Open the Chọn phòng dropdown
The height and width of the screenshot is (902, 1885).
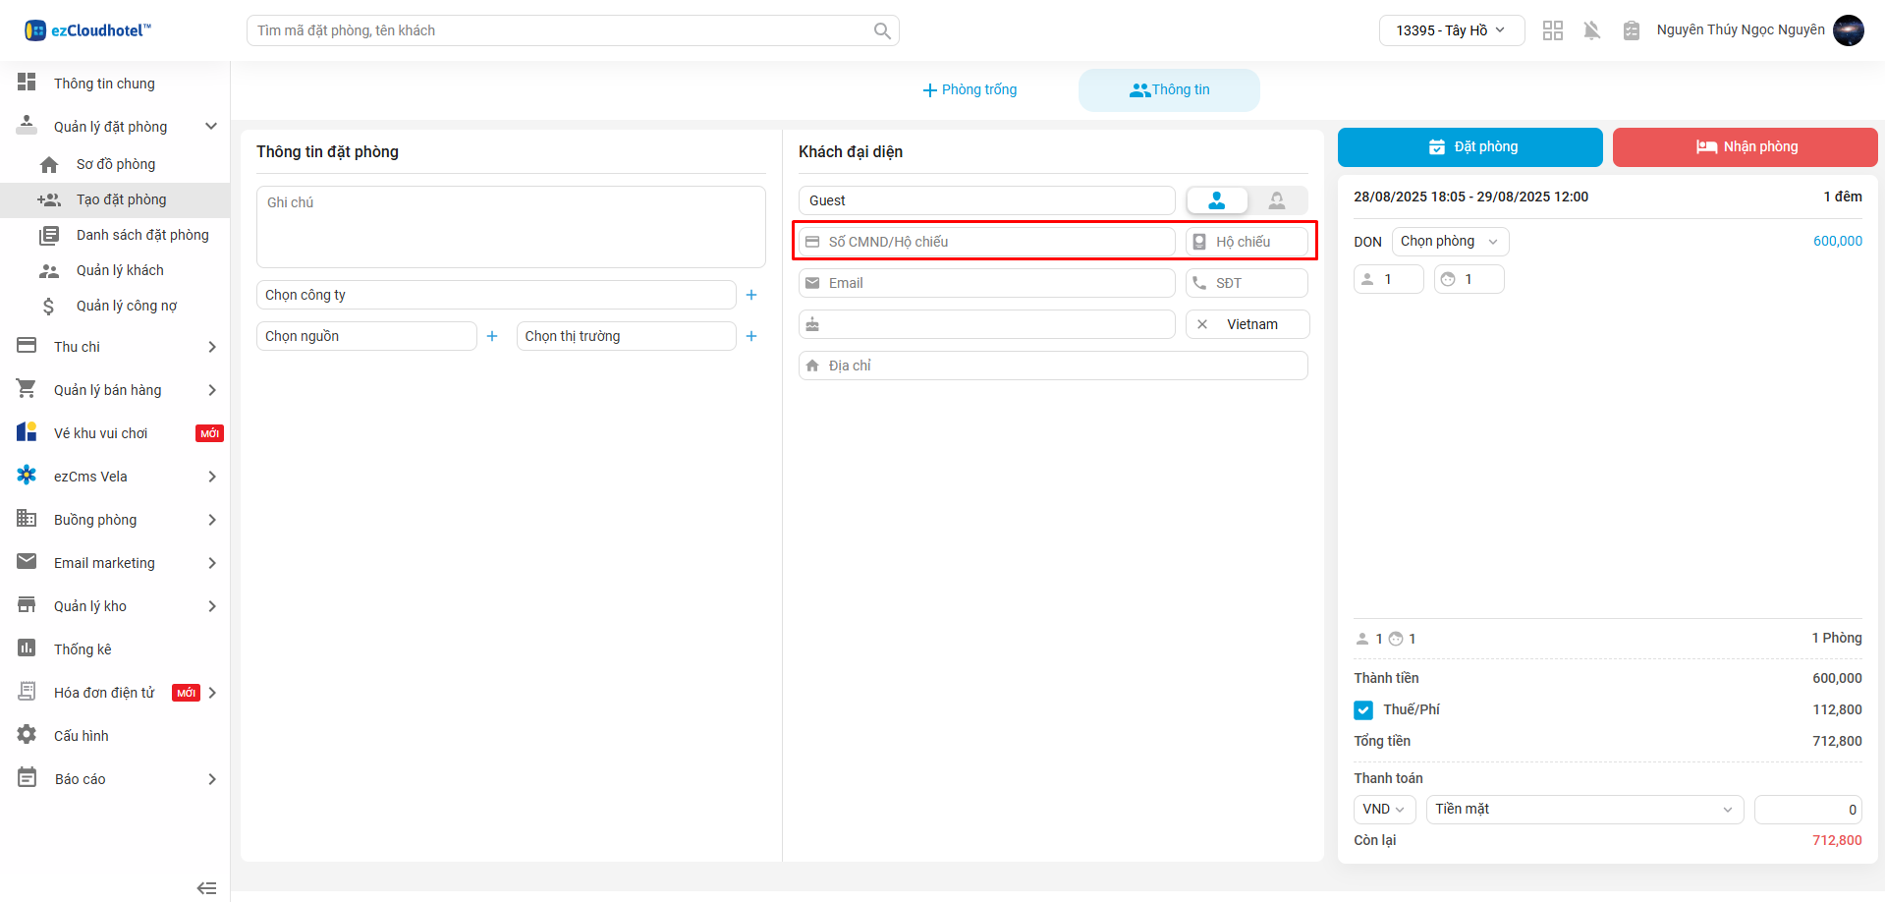coord(1449,242)
